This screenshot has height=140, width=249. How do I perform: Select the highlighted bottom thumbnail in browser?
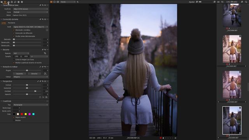click(x=232, y=120)
